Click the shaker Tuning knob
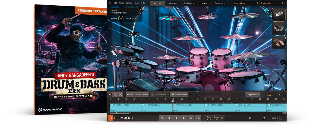The image size is (321, 130). tap(134, 18)
